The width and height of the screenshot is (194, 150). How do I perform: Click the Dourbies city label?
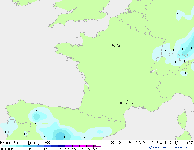[127, 103]
